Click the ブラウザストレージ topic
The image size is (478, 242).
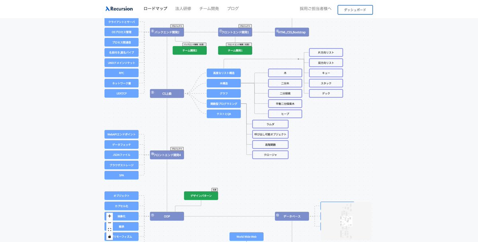[121, 165]
